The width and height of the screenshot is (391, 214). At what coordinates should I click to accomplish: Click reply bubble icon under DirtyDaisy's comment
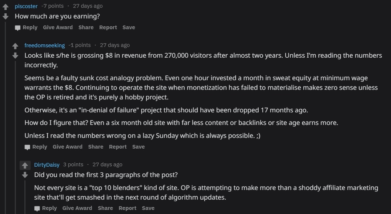pos(37,208)
